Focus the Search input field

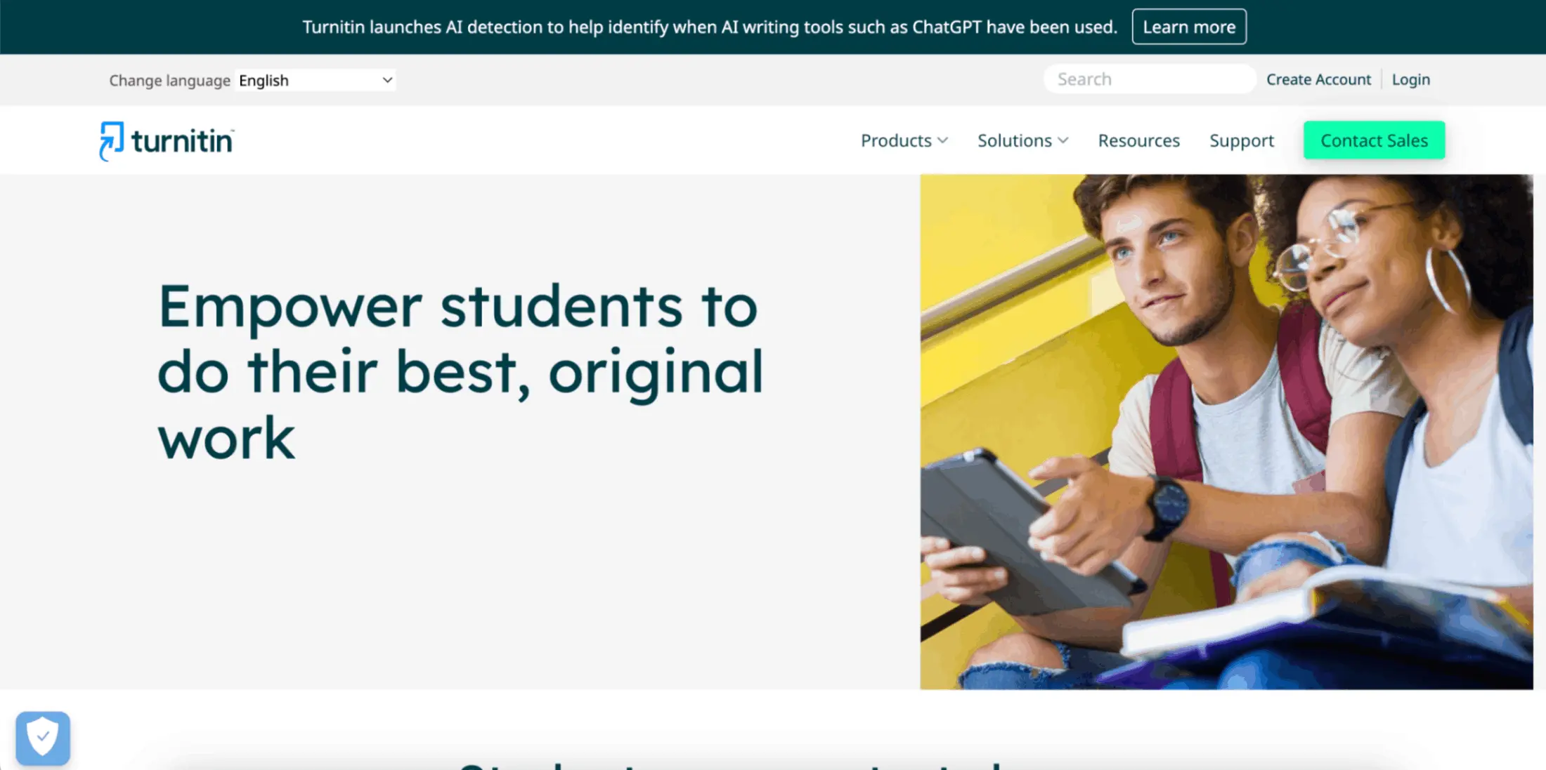pos(1150,79)
